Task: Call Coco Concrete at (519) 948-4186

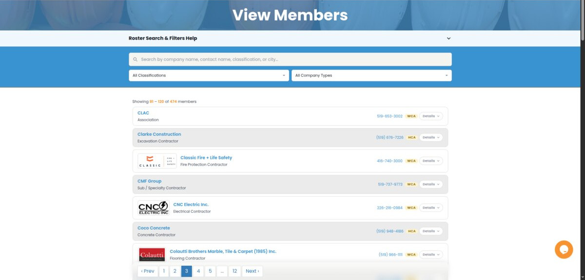Action: 390,231
